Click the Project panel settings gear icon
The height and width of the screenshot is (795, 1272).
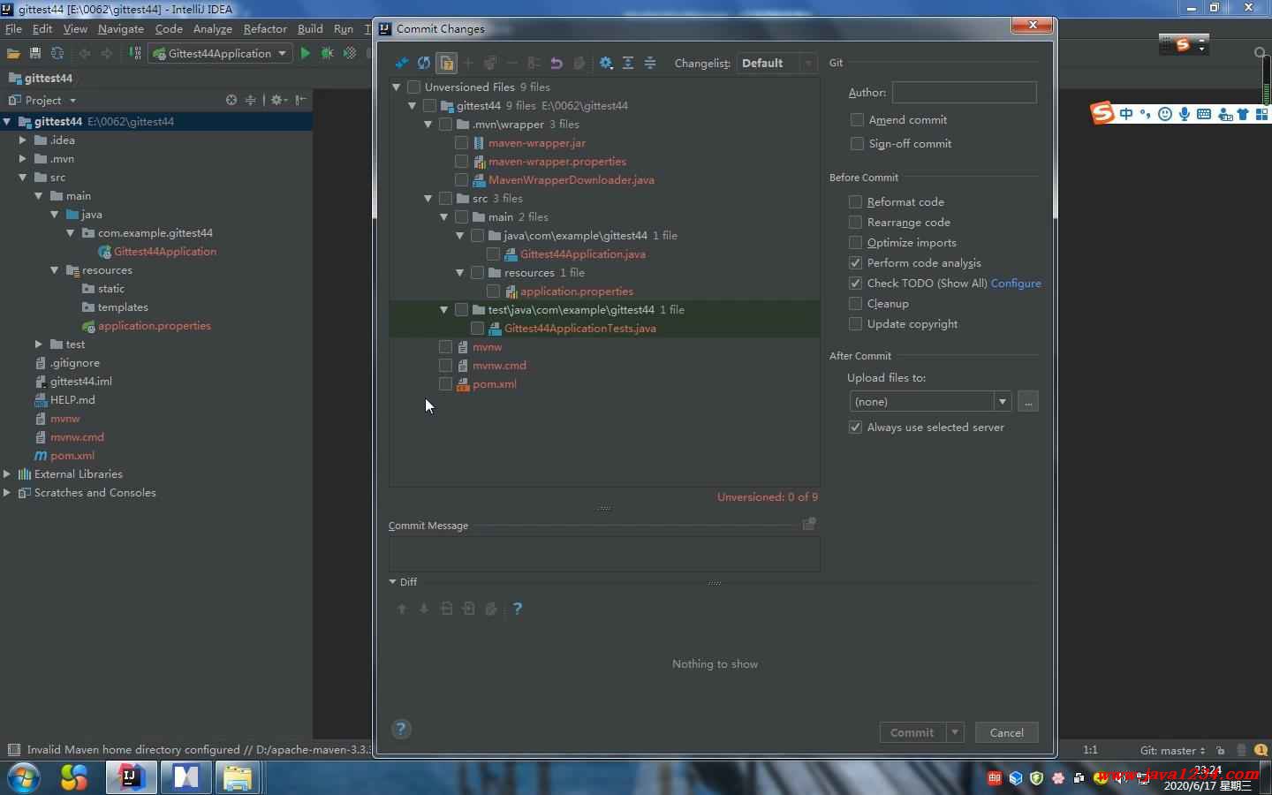[276, 100]
